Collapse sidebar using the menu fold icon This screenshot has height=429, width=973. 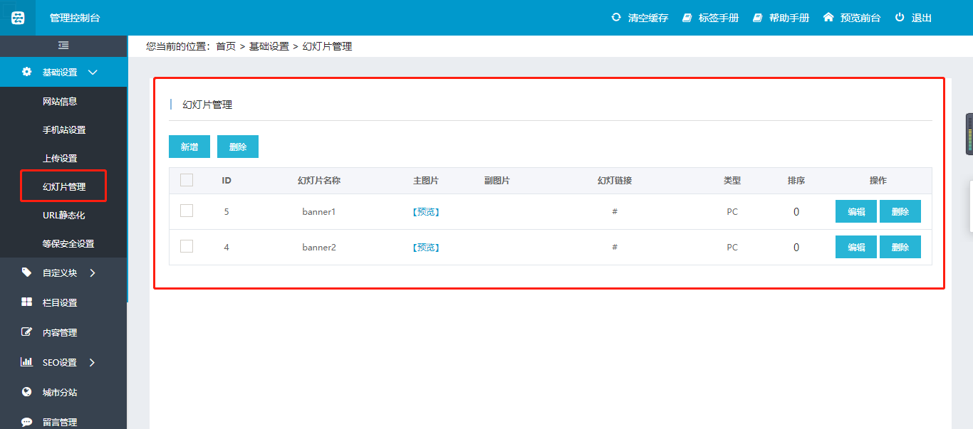[63, 46]
